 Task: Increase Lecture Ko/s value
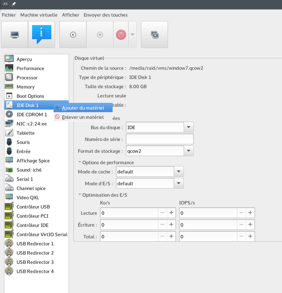pos(171,213)
